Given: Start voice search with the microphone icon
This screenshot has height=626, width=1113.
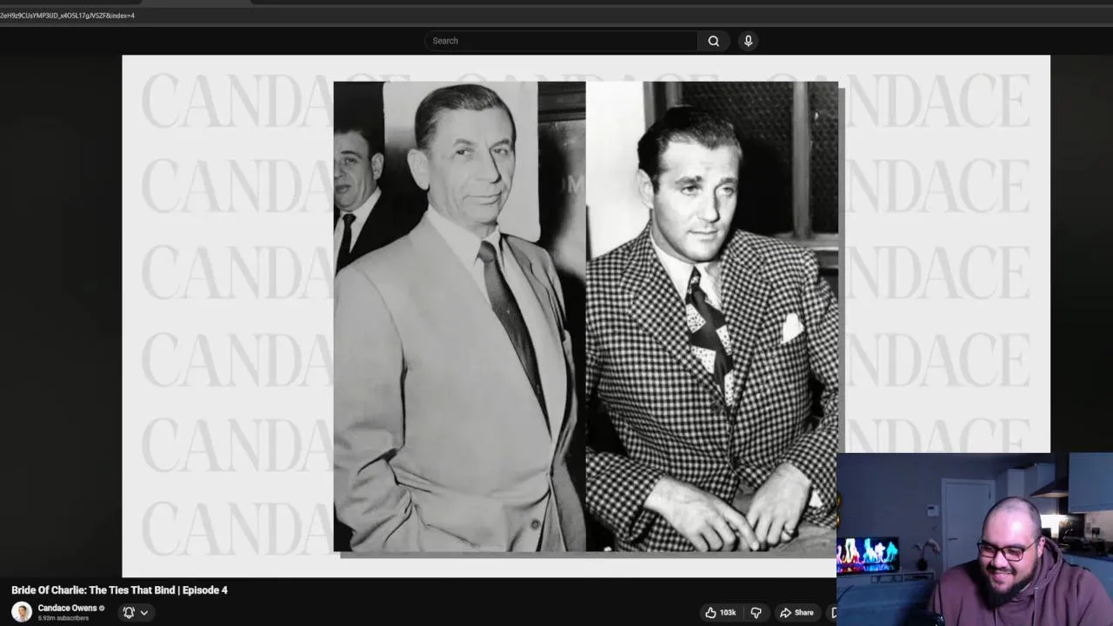Looking at the screenshot, I should click(748, 41).
